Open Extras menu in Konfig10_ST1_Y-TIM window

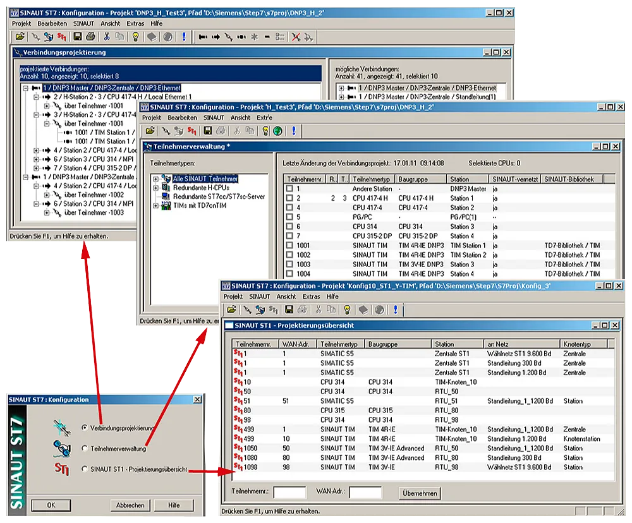click(x=311, y=296)
